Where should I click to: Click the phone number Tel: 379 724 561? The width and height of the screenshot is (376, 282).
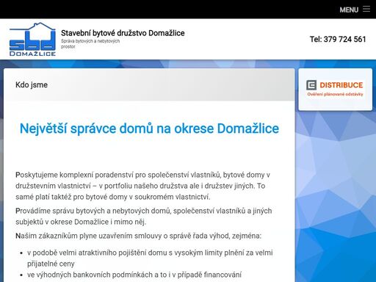[338, 39]
